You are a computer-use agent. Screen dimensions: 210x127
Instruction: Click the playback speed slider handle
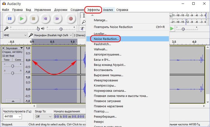(183, 29)
